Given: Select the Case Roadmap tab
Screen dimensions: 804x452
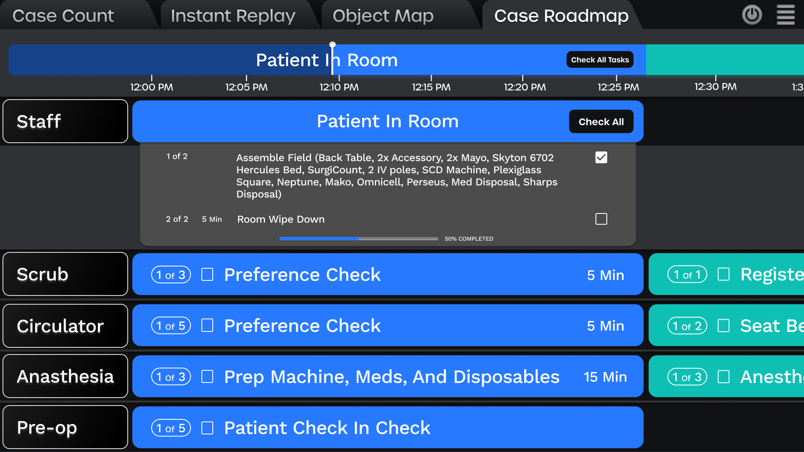Looking at the screenshot, I should pyautogui.click(x=561, y=15).
